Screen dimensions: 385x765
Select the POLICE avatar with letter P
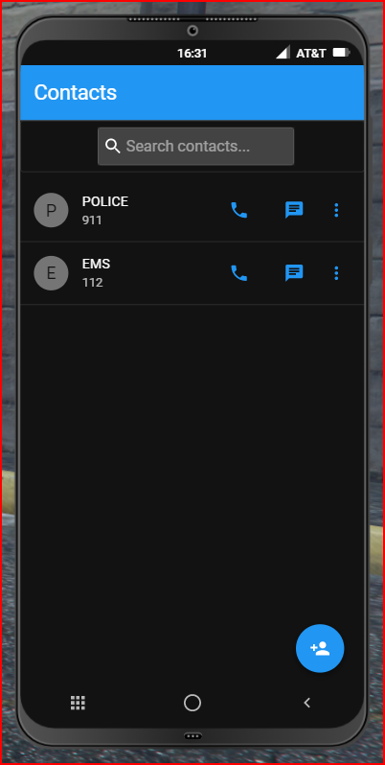(51, 210)
